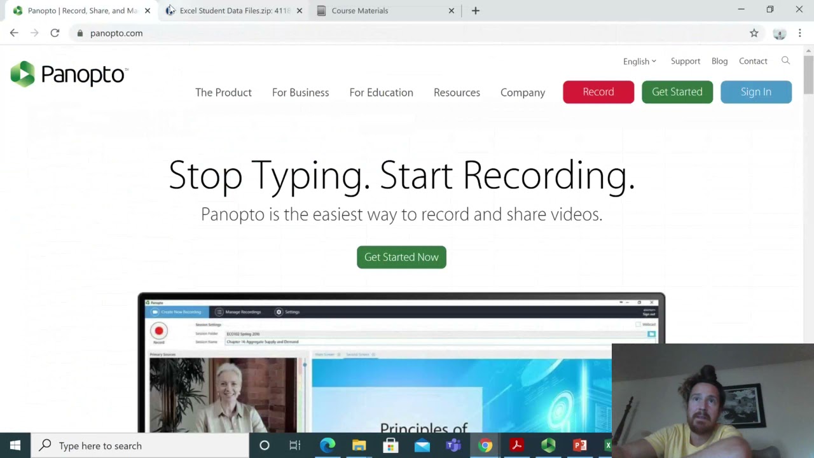Open File Explorer from the taskbar
Image resolution: width=814 pixels, height=458 pixels.
coord(359,445)
